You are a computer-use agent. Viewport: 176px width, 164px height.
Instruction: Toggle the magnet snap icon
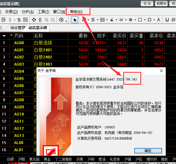pyautogui.click(x=167, y=20)
